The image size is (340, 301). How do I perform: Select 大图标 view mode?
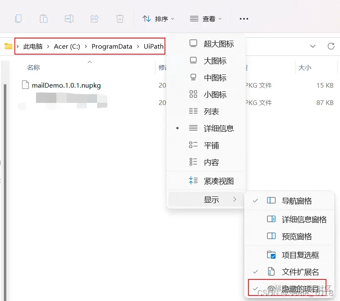[215, 61]
